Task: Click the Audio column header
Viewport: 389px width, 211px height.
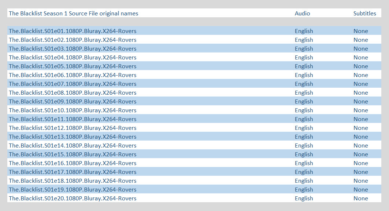Action: coord(302,14)
